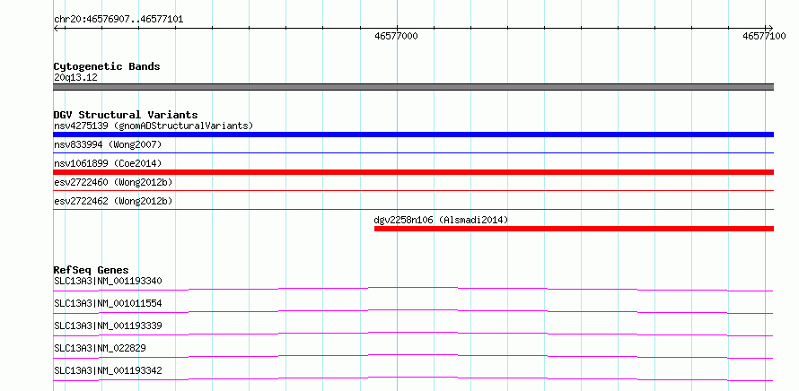The height and width of the screenshot is (391, 799).
Task: Open SLC13A3|NM_001193342 transcript label
Action: click(108, 370)
